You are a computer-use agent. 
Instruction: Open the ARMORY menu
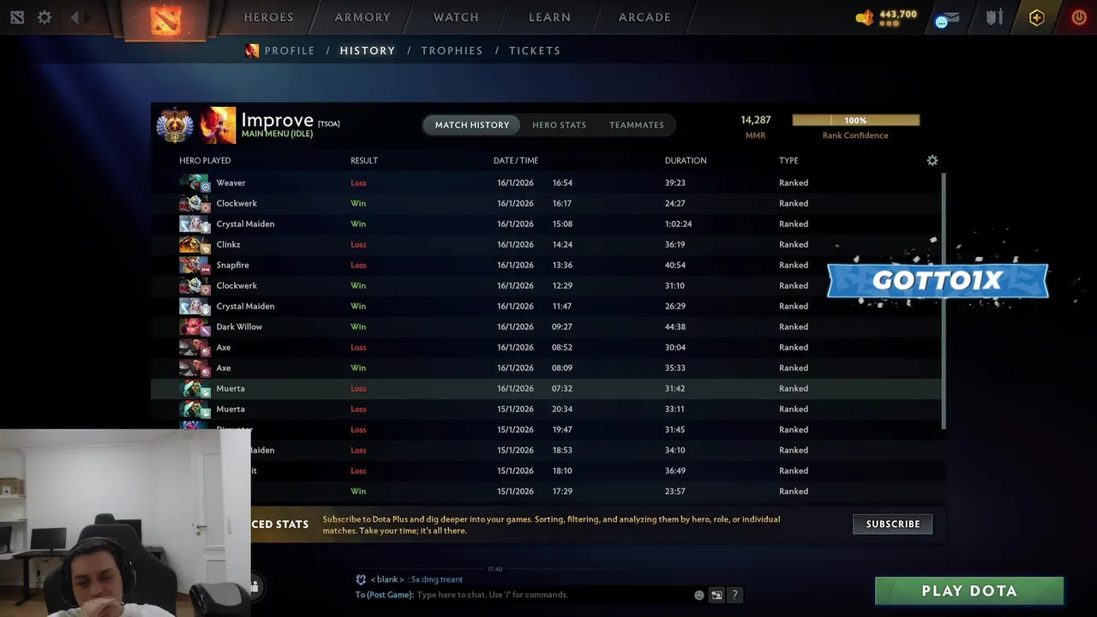pos(363,17)
